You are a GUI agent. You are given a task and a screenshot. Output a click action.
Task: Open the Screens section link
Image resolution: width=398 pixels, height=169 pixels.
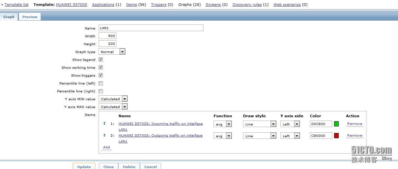click(x=213, y=5)
